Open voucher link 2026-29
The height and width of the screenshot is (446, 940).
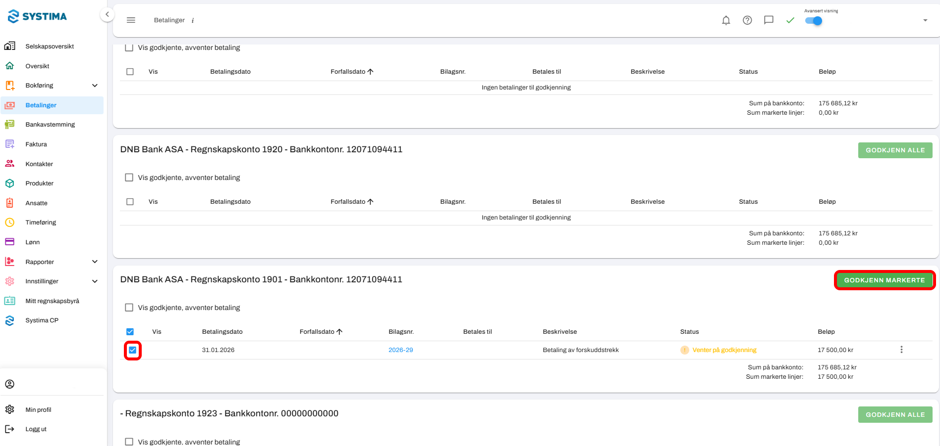400,350
